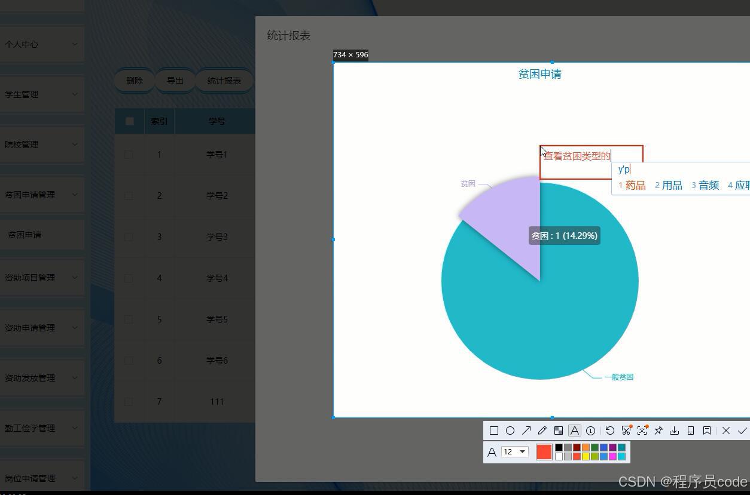Click the 贫困申请 chart title

540,74
